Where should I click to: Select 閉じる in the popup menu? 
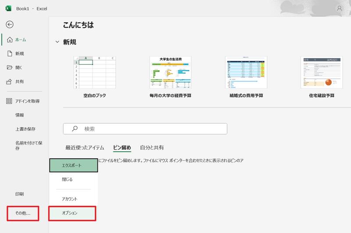(74, 179)
